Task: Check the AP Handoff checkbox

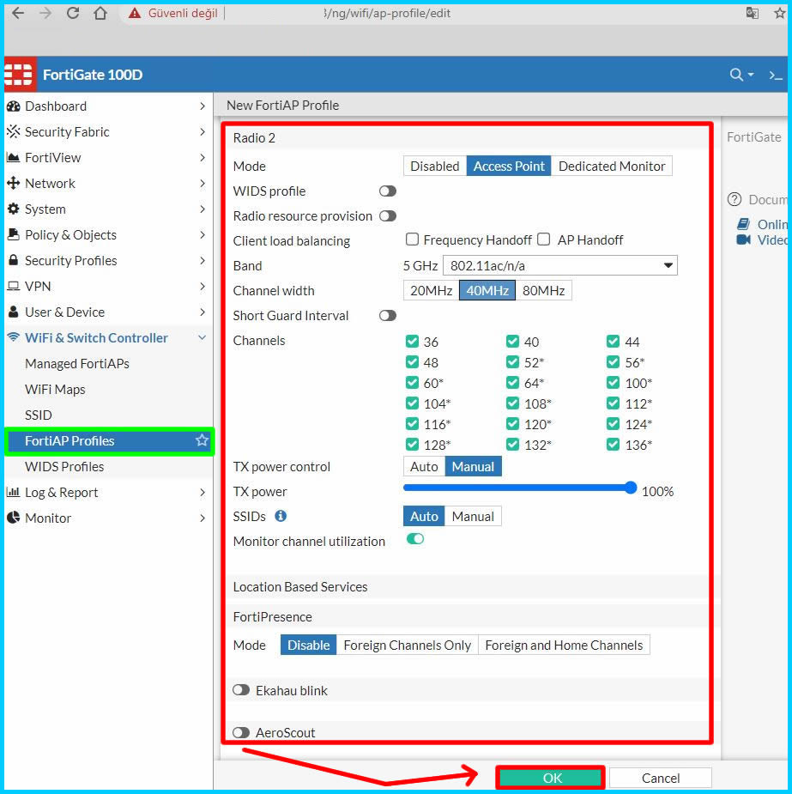Action: (543, 239)
